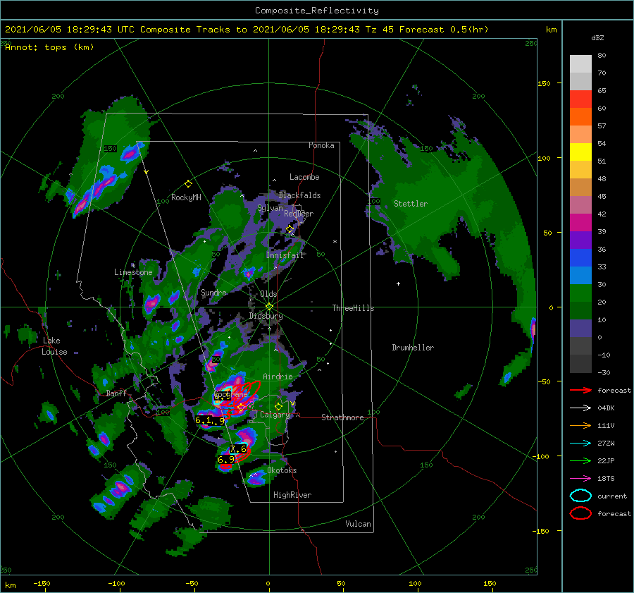Select the cyan 'current' ellipse legend icon
The image size is (634, 593).
tap(580, 496)
